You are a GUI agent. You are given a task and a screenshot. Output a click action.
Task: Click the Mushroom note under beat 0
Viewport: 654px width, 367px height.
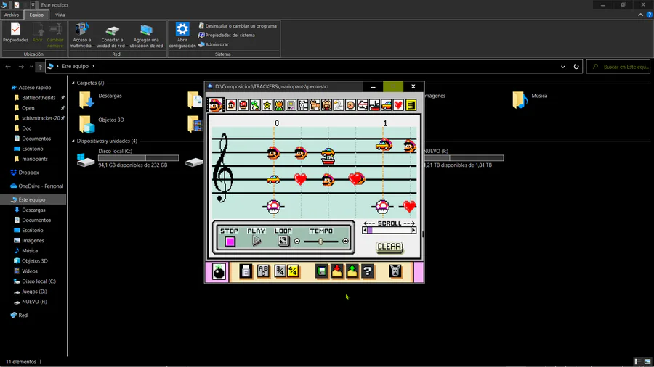coord(274,207)
